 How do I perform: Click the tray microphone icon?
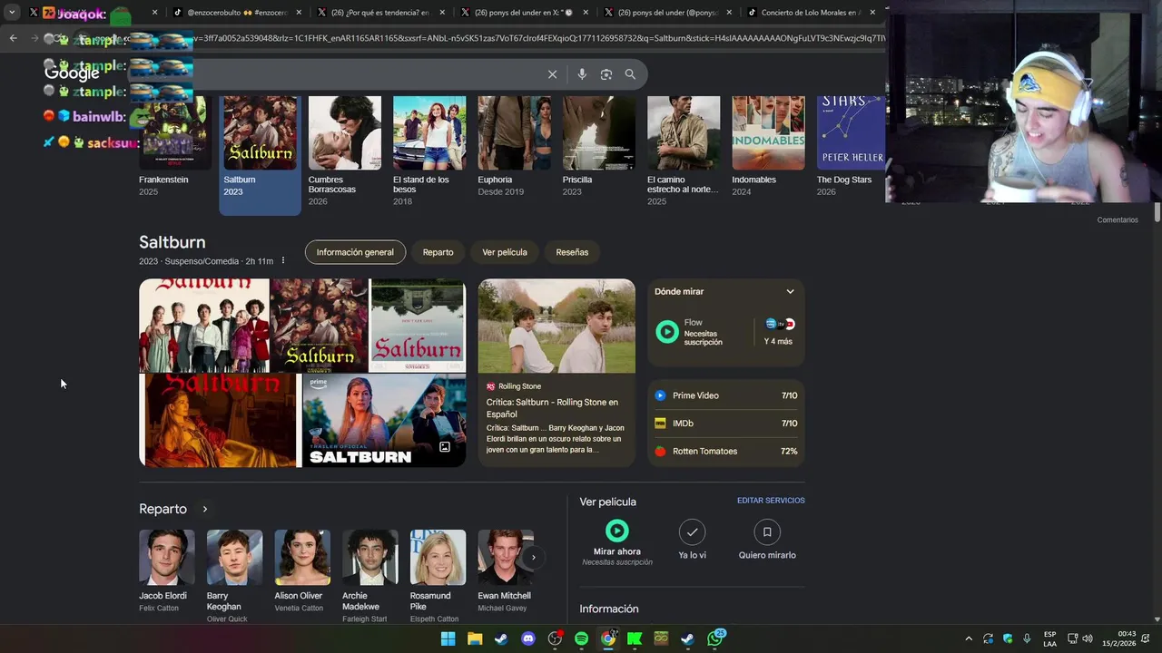tap(1027, 638)
